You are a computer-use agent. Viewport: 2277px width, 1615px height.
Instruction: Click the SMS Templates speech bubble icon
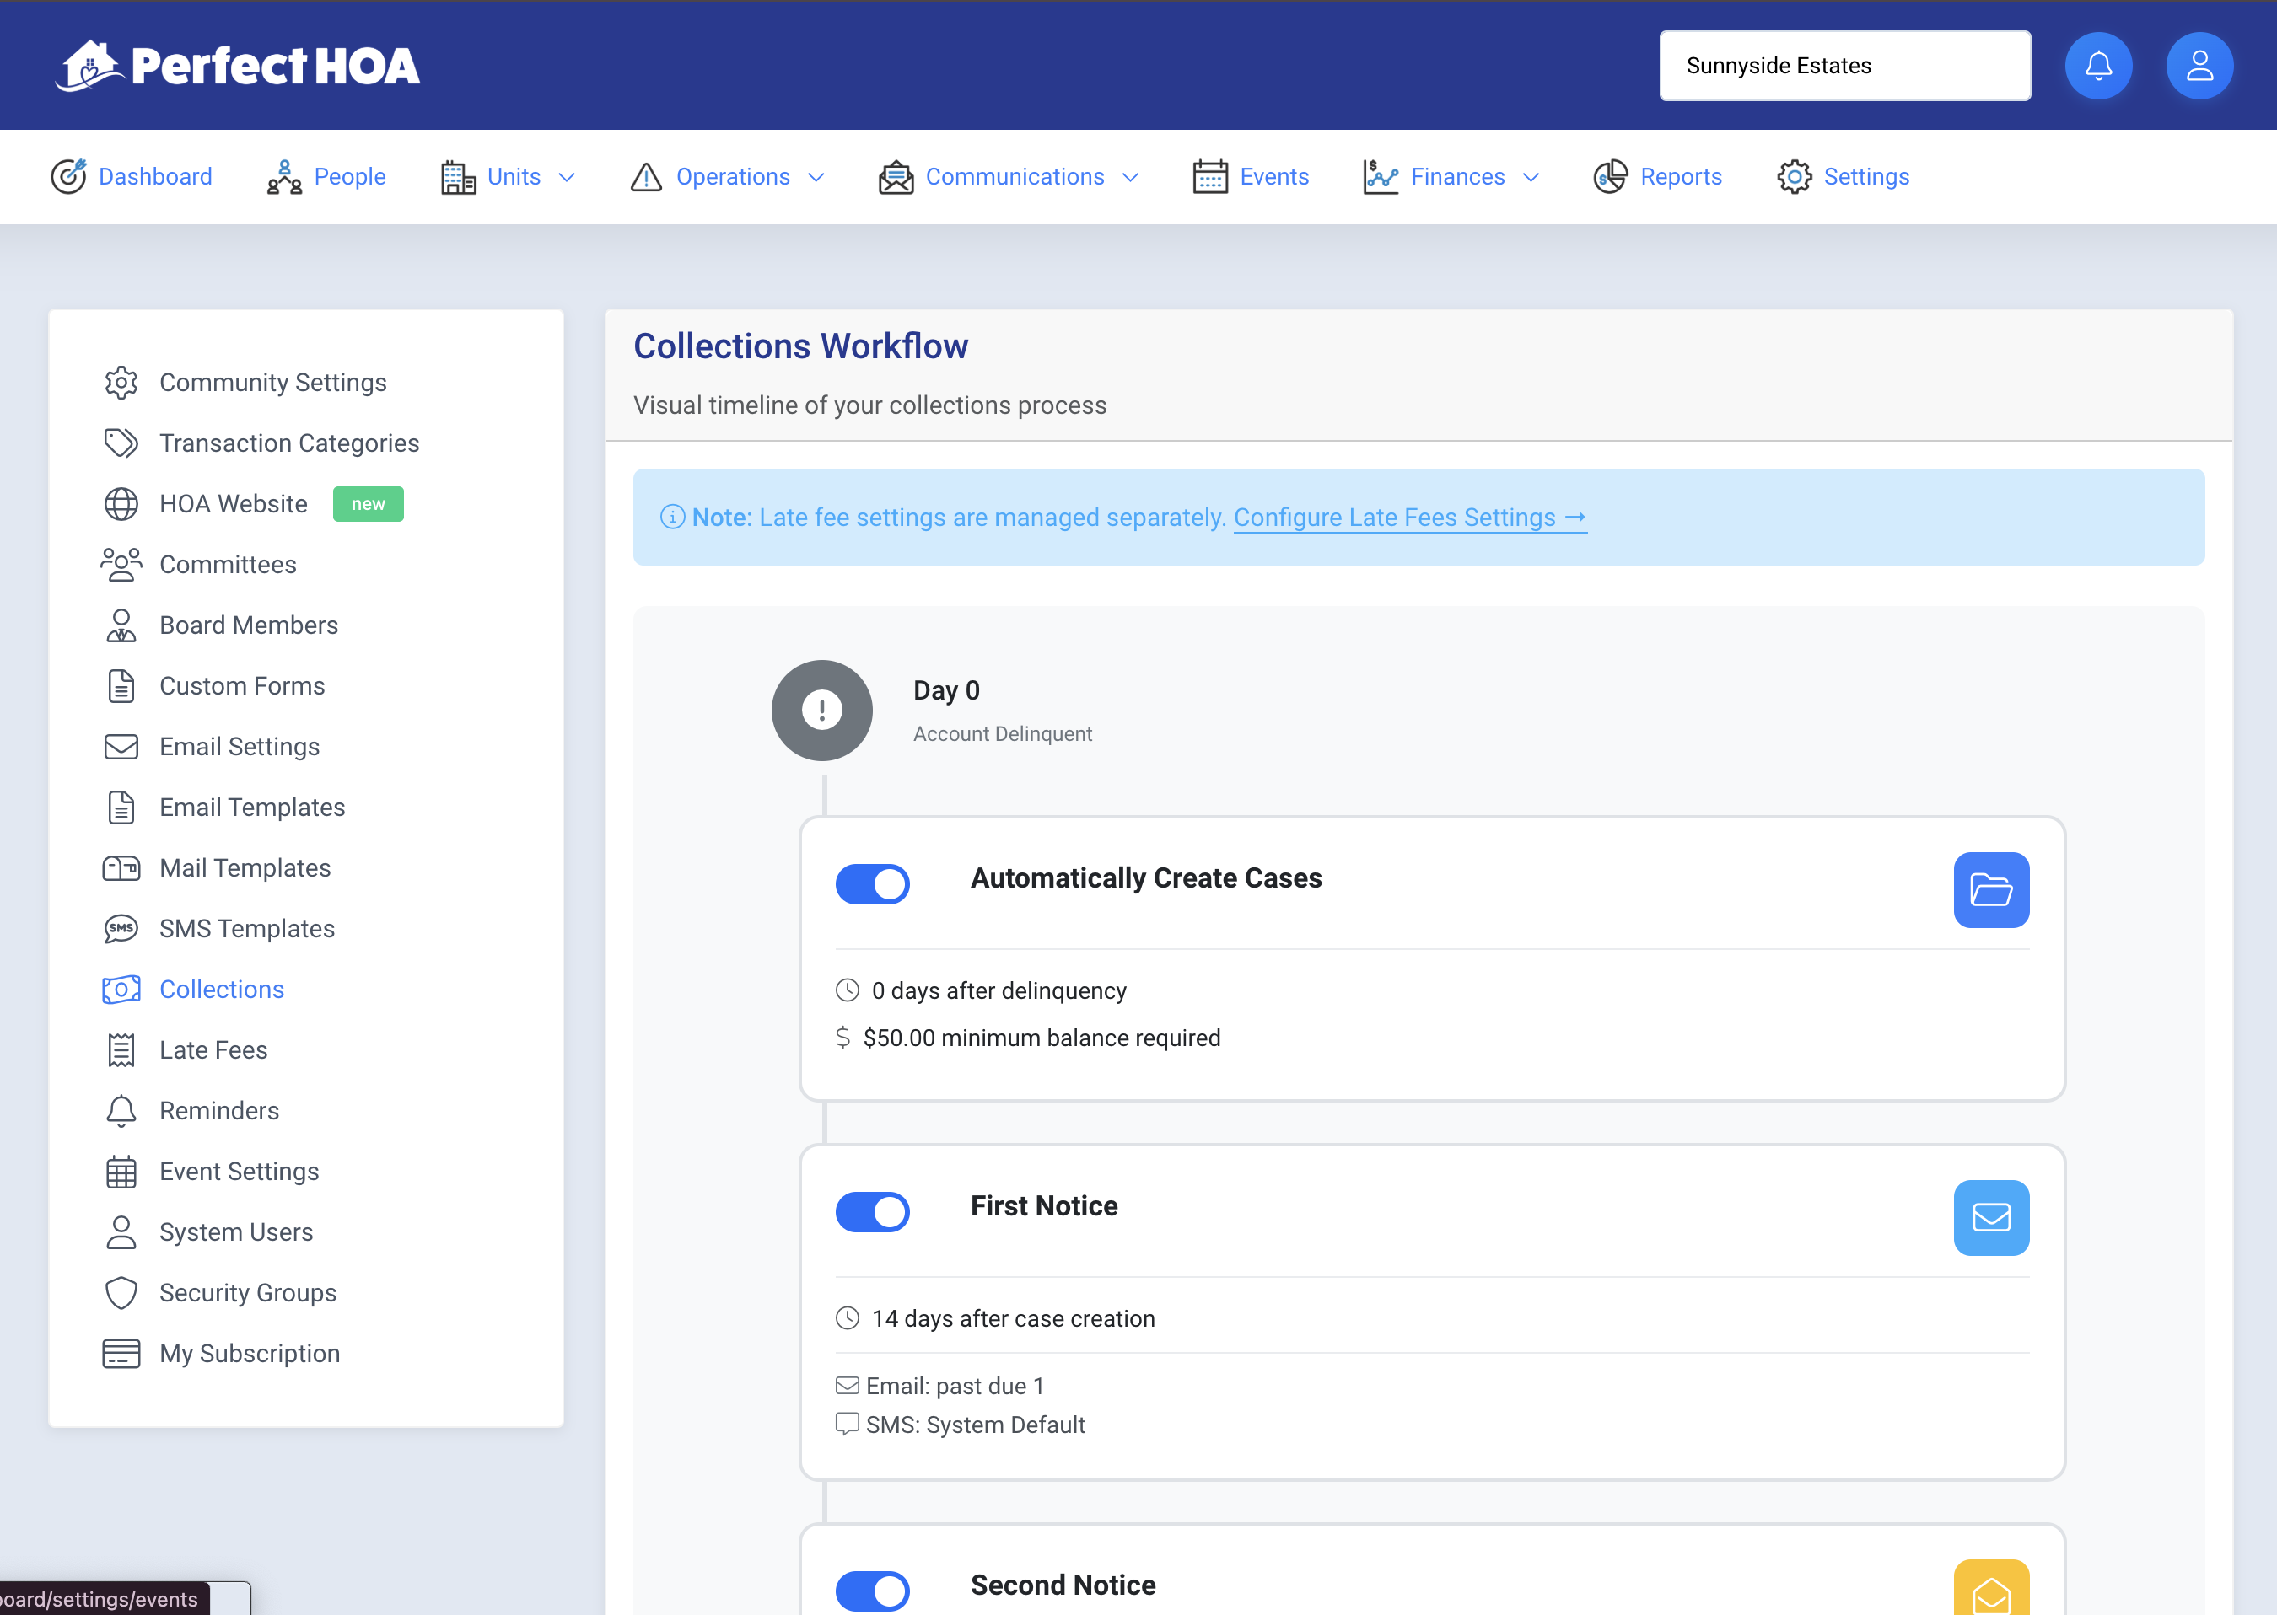coord(121,929)
